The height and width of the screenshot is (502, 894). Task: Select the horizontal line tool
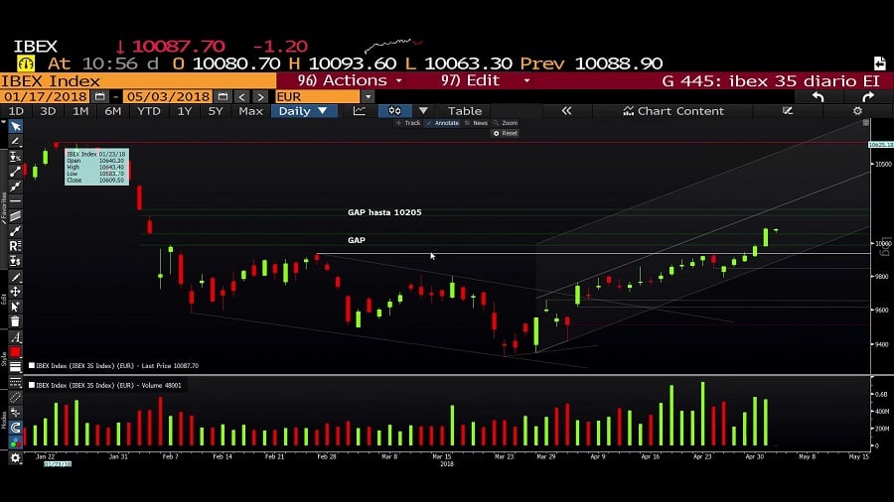coord(15,201)
